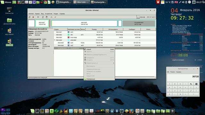The width and height of the screenshot is (205, 115).
Task: Click the volume speaker tray icon
Action: [183, 2]
